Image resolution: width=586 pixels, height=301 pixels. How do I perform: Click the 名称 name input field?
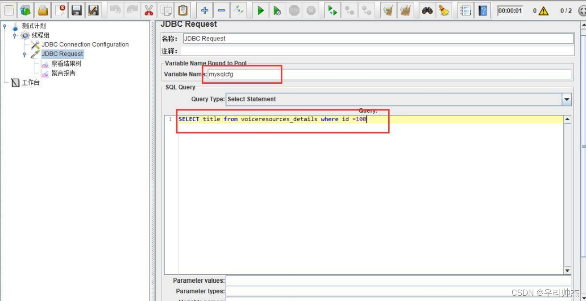coord(378,39)
